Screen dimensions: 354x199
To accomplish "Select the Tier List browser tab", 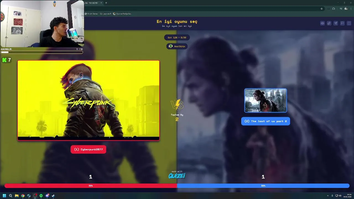I will click(93, 3).
